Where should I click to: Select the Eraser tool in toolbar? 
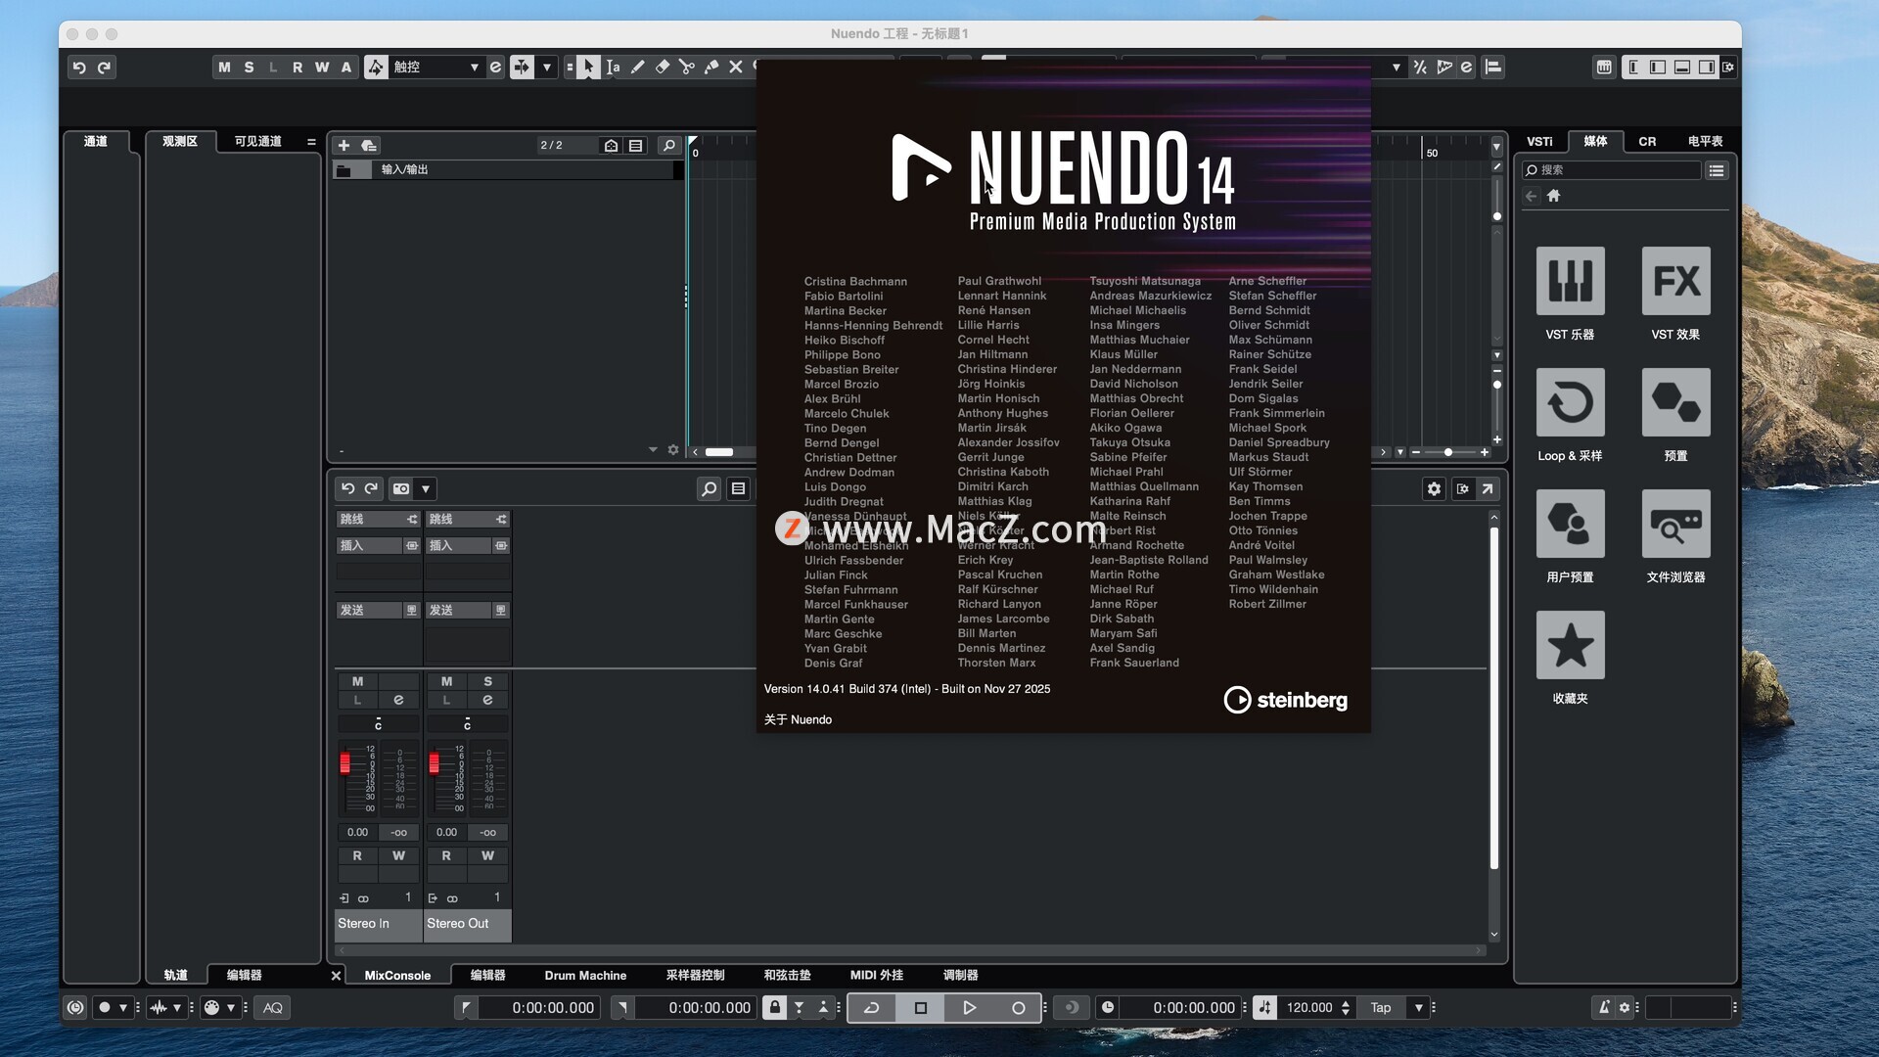pos(663,67)
